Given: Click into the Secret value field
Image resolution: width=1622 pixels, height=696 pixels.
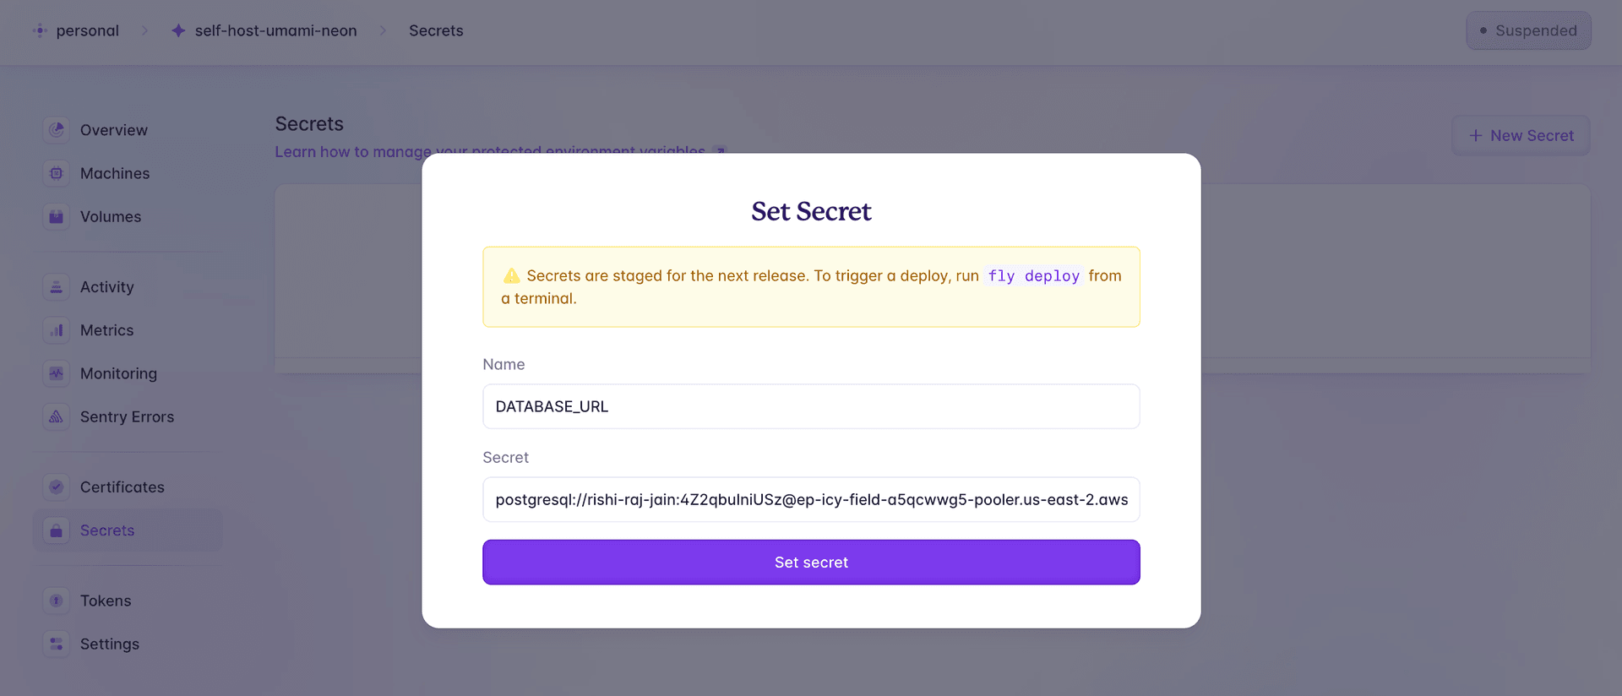Looking at the screenshot, I should pyautogui.click(x=811, y=499).
